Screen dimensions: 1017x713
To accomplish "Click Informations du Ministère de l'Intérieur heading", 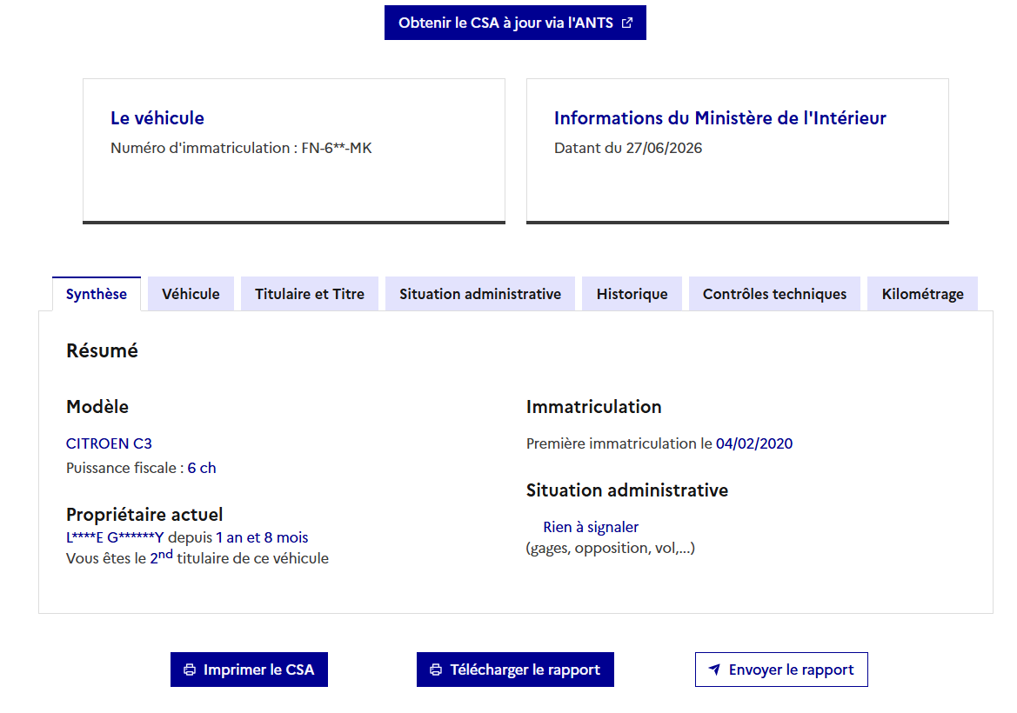I will pos(720,118).
